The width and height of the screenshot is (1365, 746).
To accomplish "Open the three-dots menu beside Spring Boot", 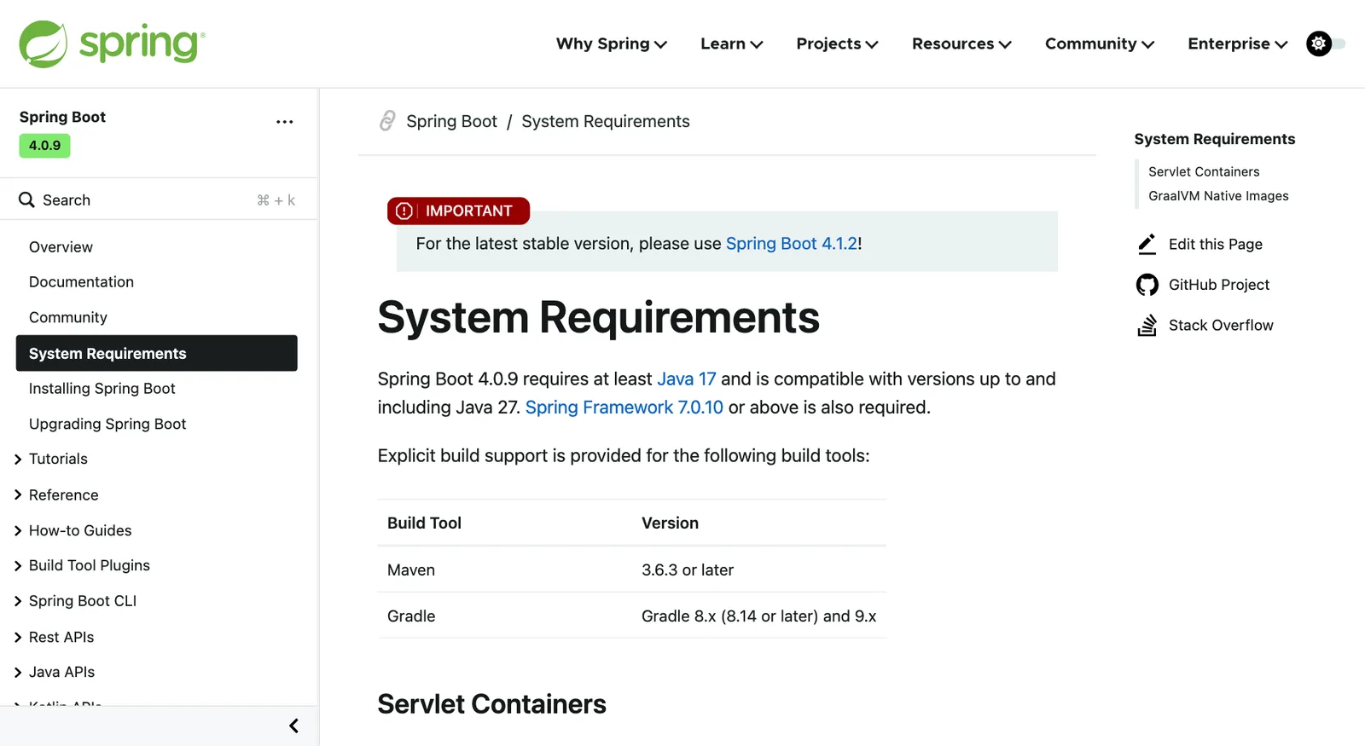I will tap(285, 122).
